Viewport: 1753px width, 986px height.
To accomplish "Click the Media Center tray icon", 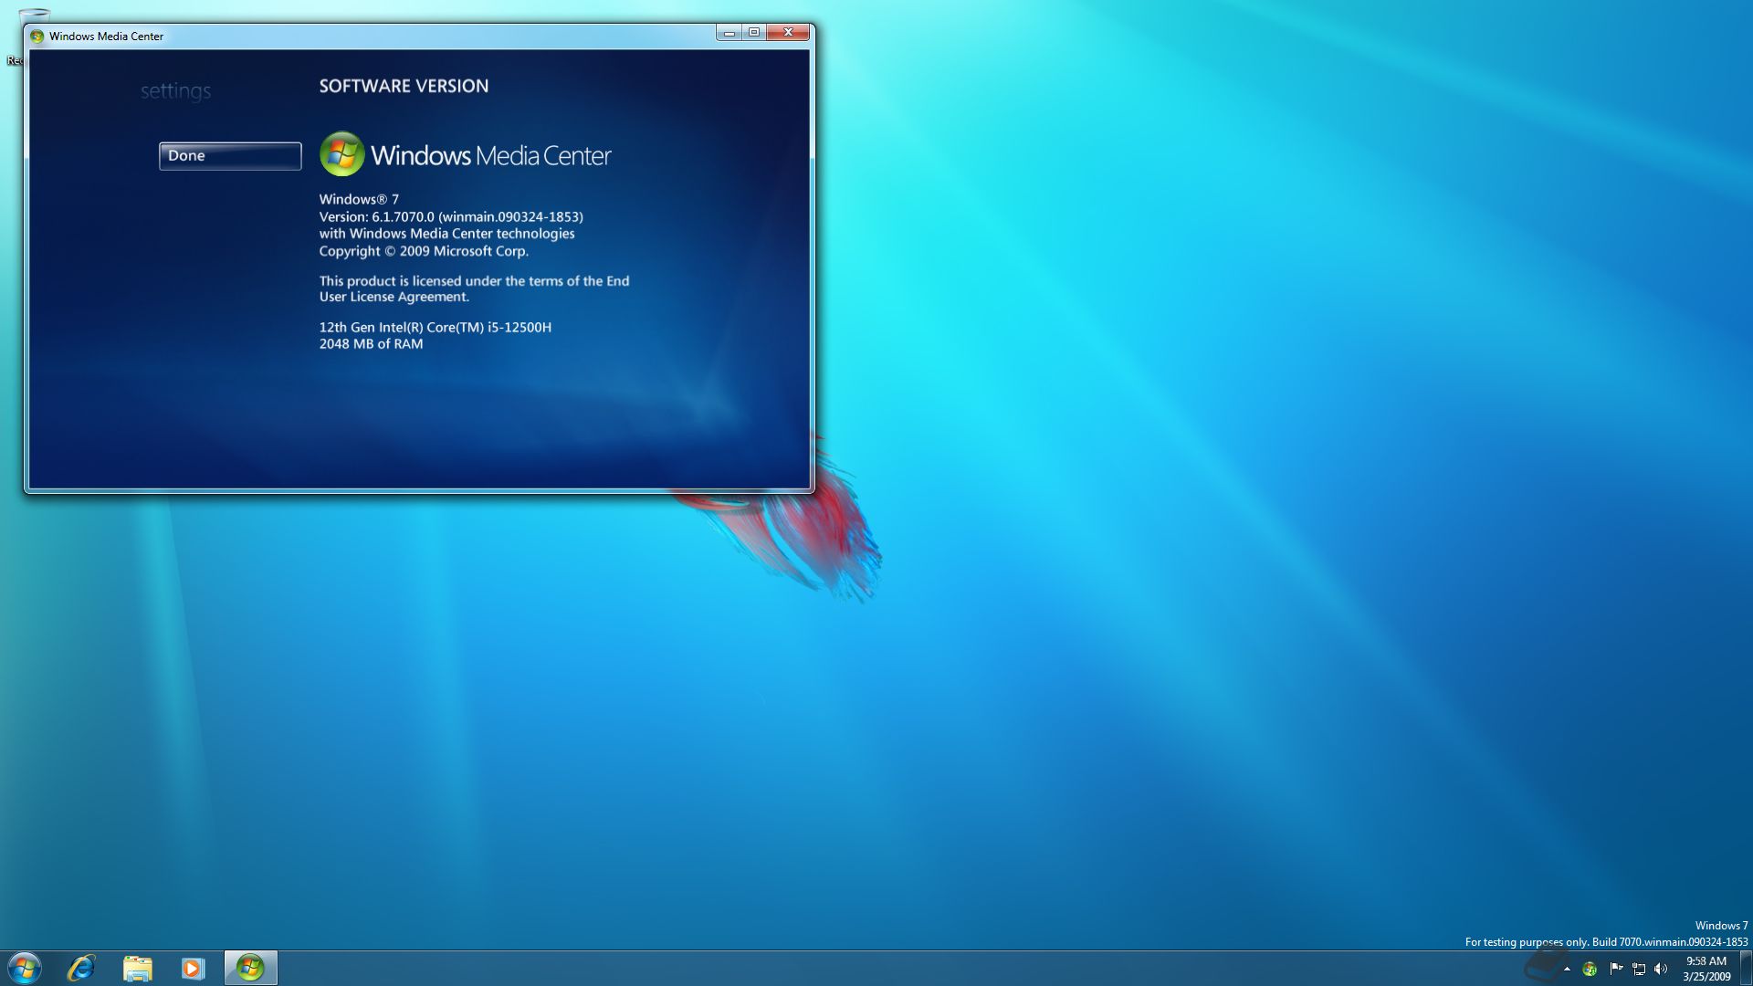I will click(1590, 969).
